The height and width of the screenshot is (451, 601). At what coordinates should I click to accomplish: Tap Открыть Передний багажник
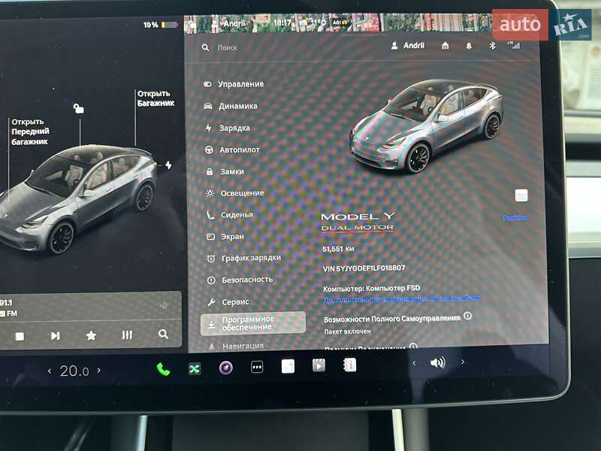click(30, 132)
